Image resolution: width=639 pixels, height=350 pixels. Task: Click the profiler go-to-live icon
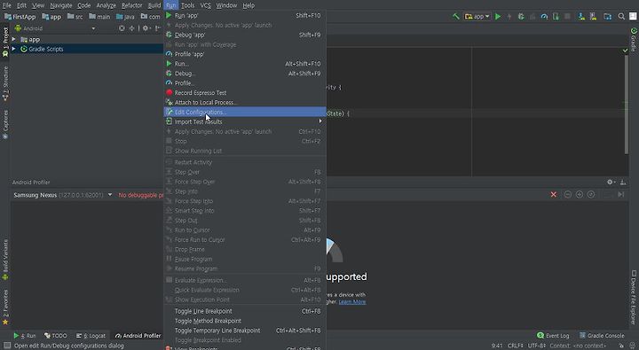pos(620,195)
